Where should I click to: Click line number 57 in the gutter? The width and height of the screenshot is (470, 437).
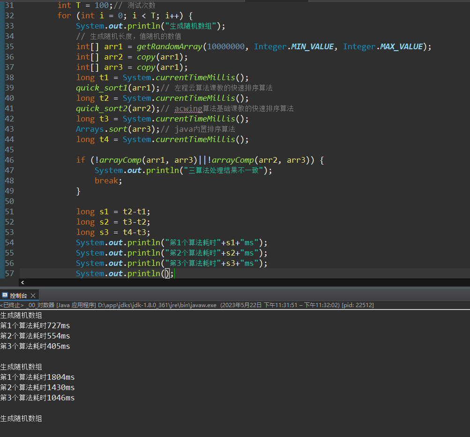[x=9, y=273]
